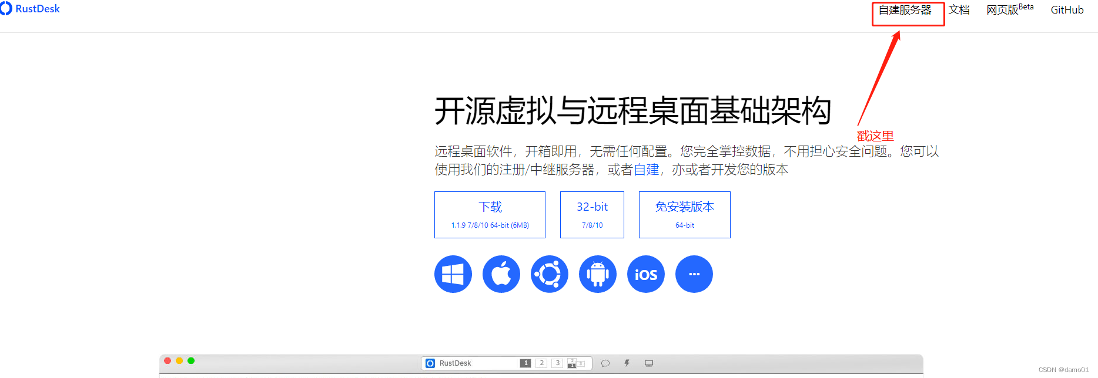Click the headline 开源虚拟与远程桌面基础架构
This screenshot has width=1098, height=378.
633,110
